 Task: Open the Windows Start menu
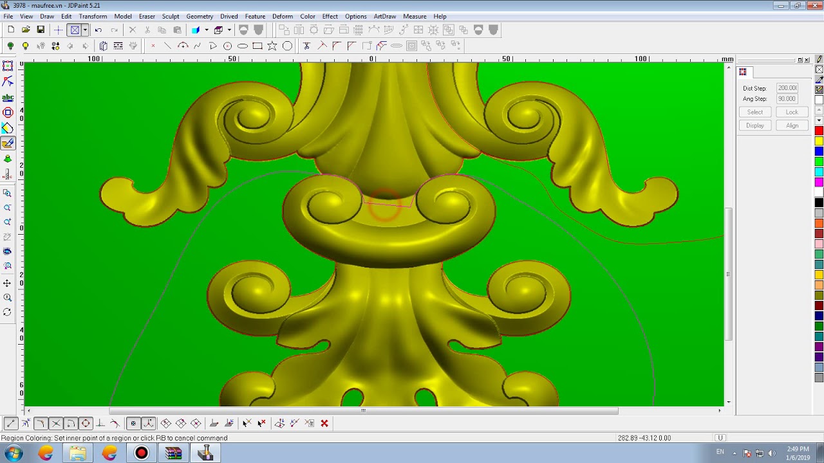(x=14, y=453)
